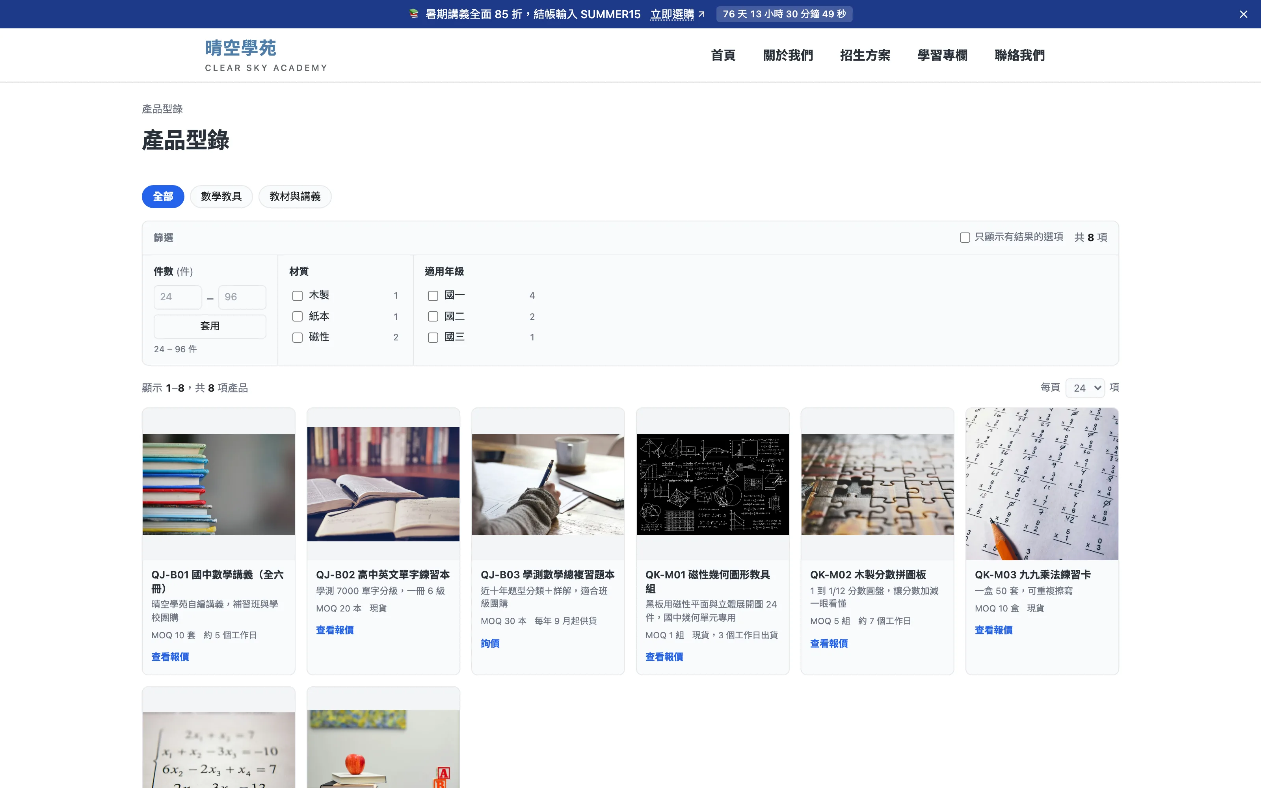
Task: Open the QJ-B02 open book thumbnail
Action: 383,484
